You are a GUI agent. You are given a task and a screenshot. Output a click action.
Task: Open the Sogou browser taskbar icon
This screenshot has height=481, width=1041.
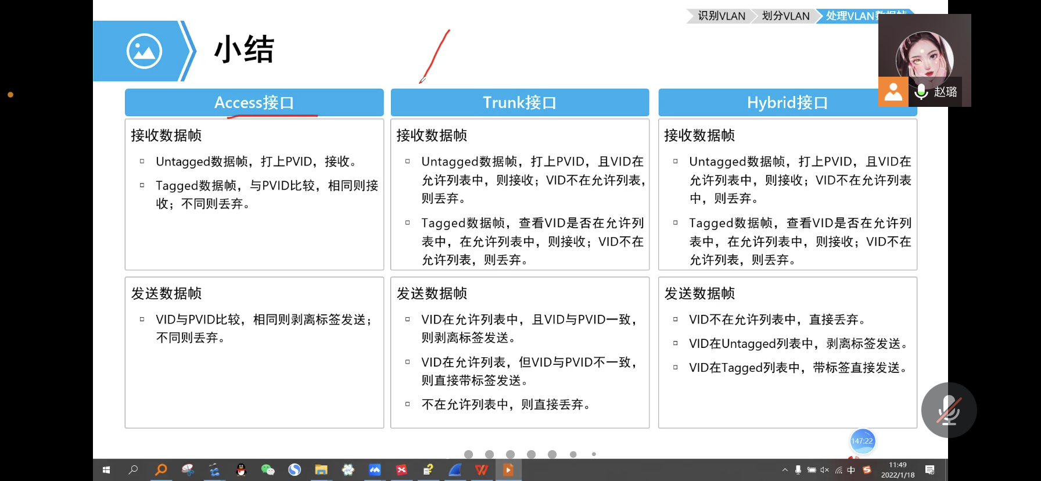pyautogui.click(x=295, y=470)
